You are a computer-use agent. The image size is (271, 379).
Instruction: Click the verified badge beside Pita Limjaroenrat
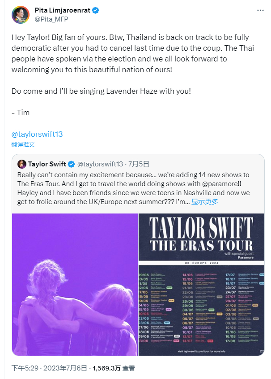96,10
